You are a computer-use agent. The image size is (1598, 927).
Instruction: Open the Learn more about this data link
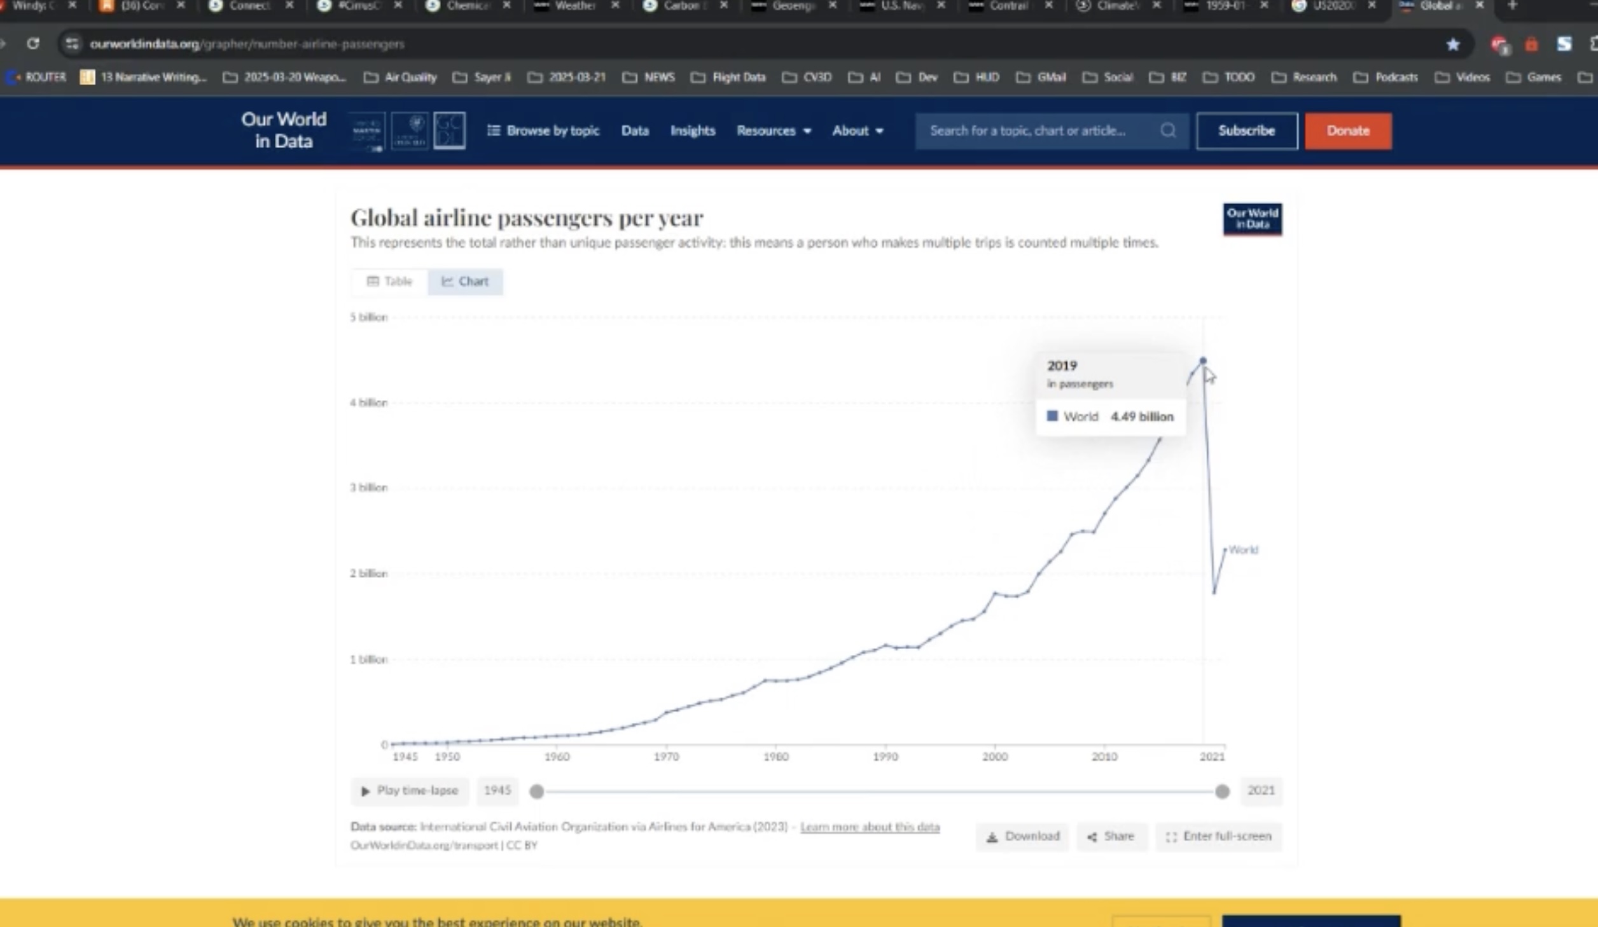point(869,827)
